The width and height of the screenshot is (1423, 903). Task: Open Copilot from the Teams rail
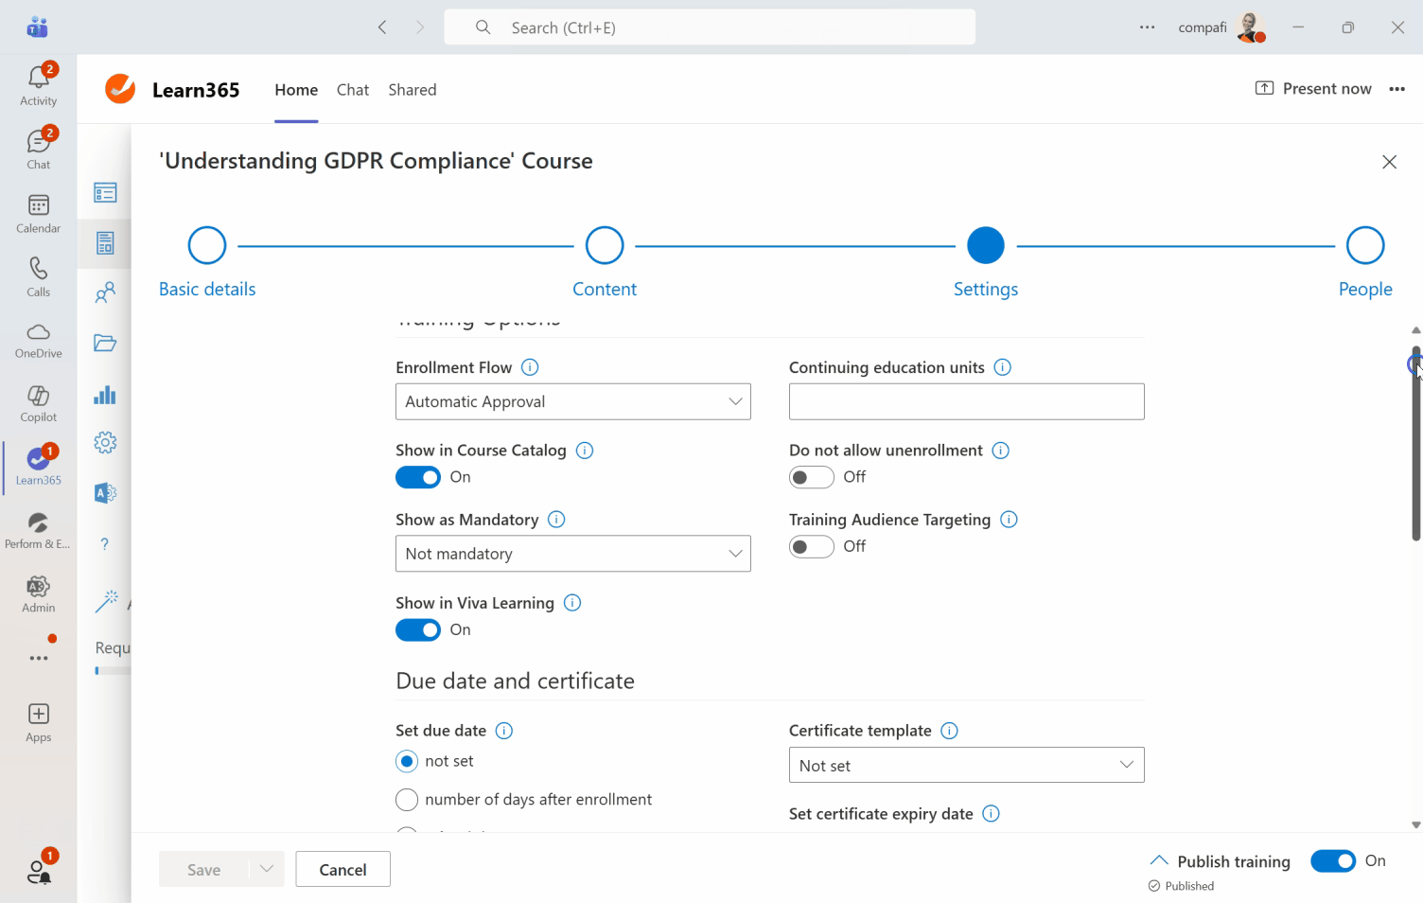(x=38, y=403)
